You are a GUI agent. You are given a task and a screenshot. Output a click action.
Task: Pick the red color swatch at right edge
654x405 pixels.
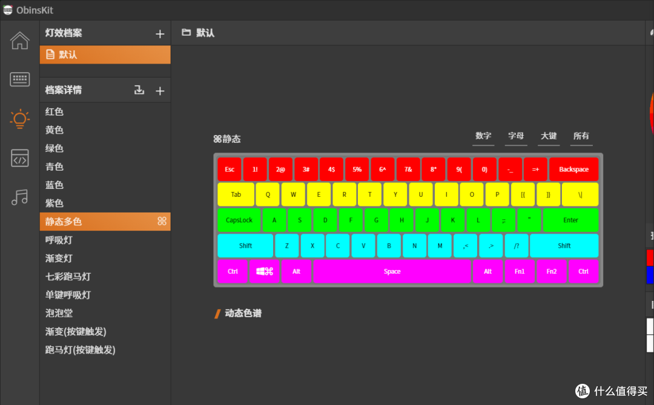point(650,257)
